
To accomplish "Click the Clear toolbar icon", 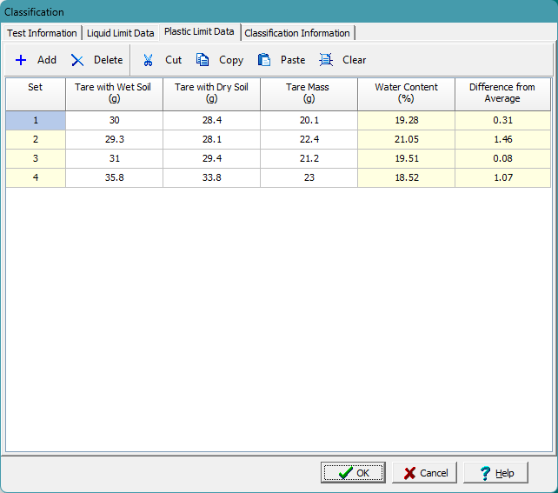I will pyautogui.click(x=326, y=60).
